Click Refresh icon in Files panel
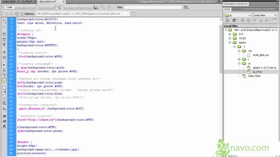 tap(234, 20)
